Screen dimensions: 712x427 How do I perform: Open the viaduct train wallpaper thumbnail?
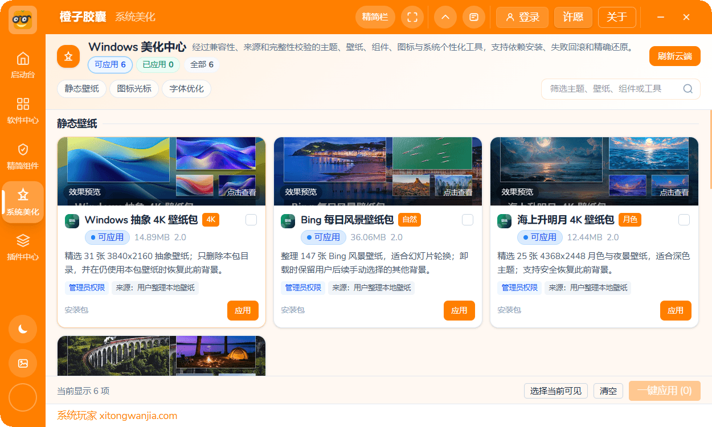coord(161,356)
